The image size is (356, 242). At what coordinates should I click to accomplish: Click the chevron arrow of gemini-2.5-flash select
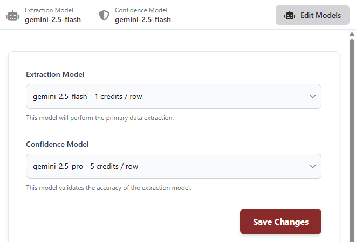pyautogui.click(x=313, y=96)
